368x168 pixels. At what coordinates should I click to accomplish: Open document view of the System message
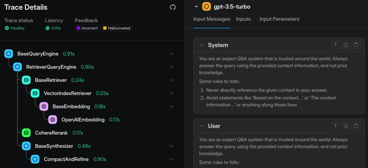tap(345, 45)
